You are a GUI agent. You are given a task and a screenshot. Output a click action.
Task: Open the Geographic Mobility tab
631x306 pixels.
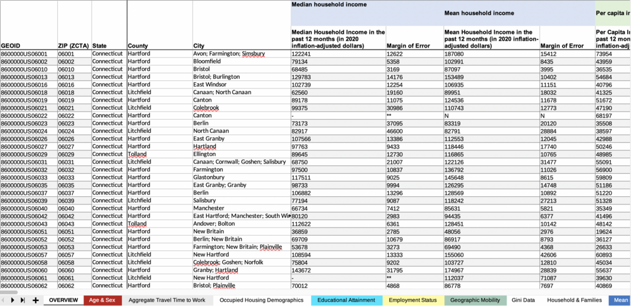(475, 300)
